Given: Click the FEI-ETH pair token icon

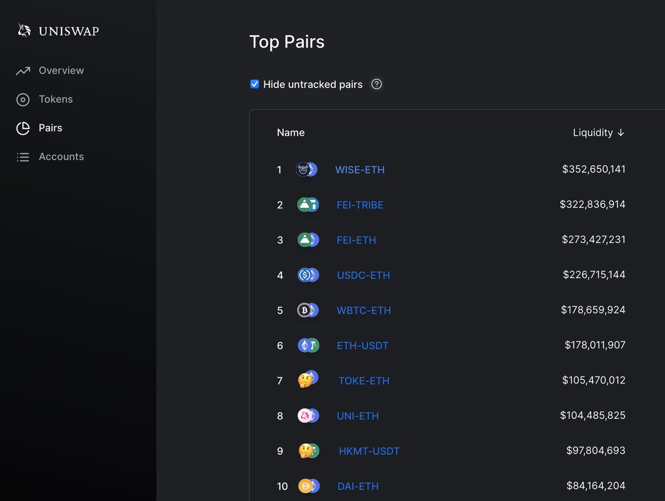Looking at the screenshot, I should pyautogui.click(x=308, y=239).
